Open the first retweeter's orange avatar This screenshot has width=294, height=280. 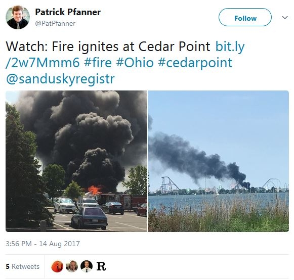click(x=57, y=266)
